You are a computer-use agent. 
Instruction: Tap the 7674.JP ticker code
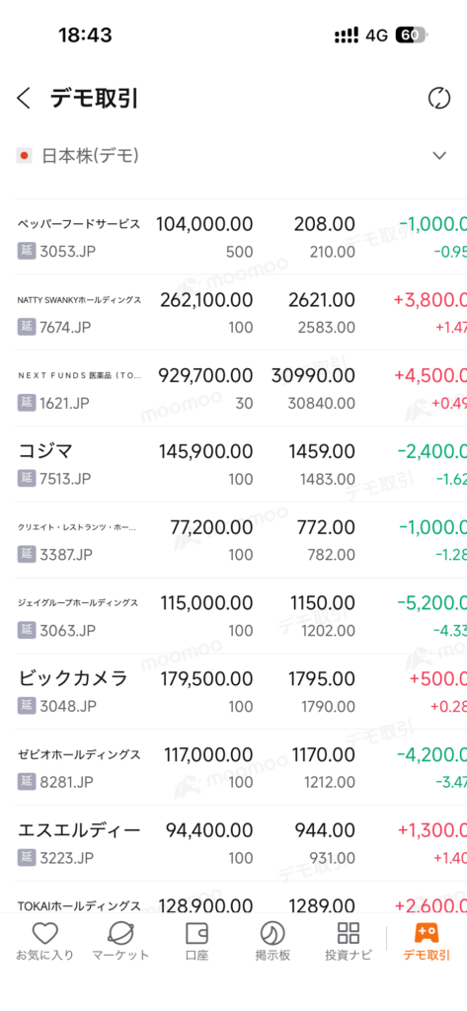(x=65, y=328)
